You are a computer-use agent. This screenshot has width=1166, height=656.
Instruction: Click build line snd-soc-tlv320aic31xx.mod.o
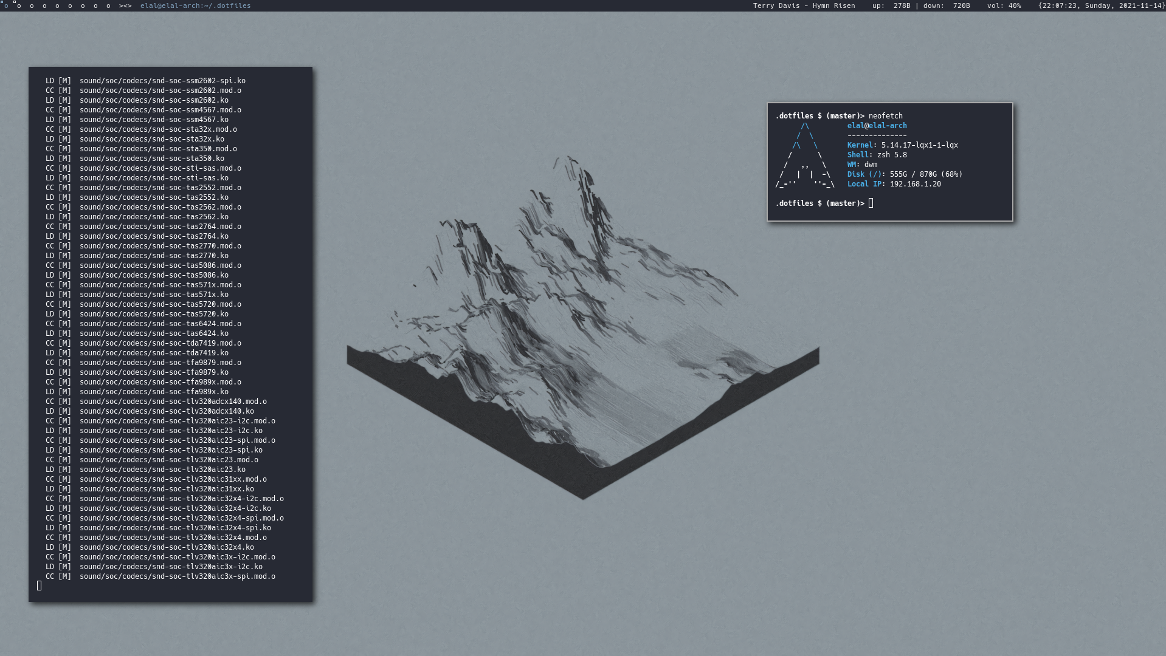click(156, 479)
